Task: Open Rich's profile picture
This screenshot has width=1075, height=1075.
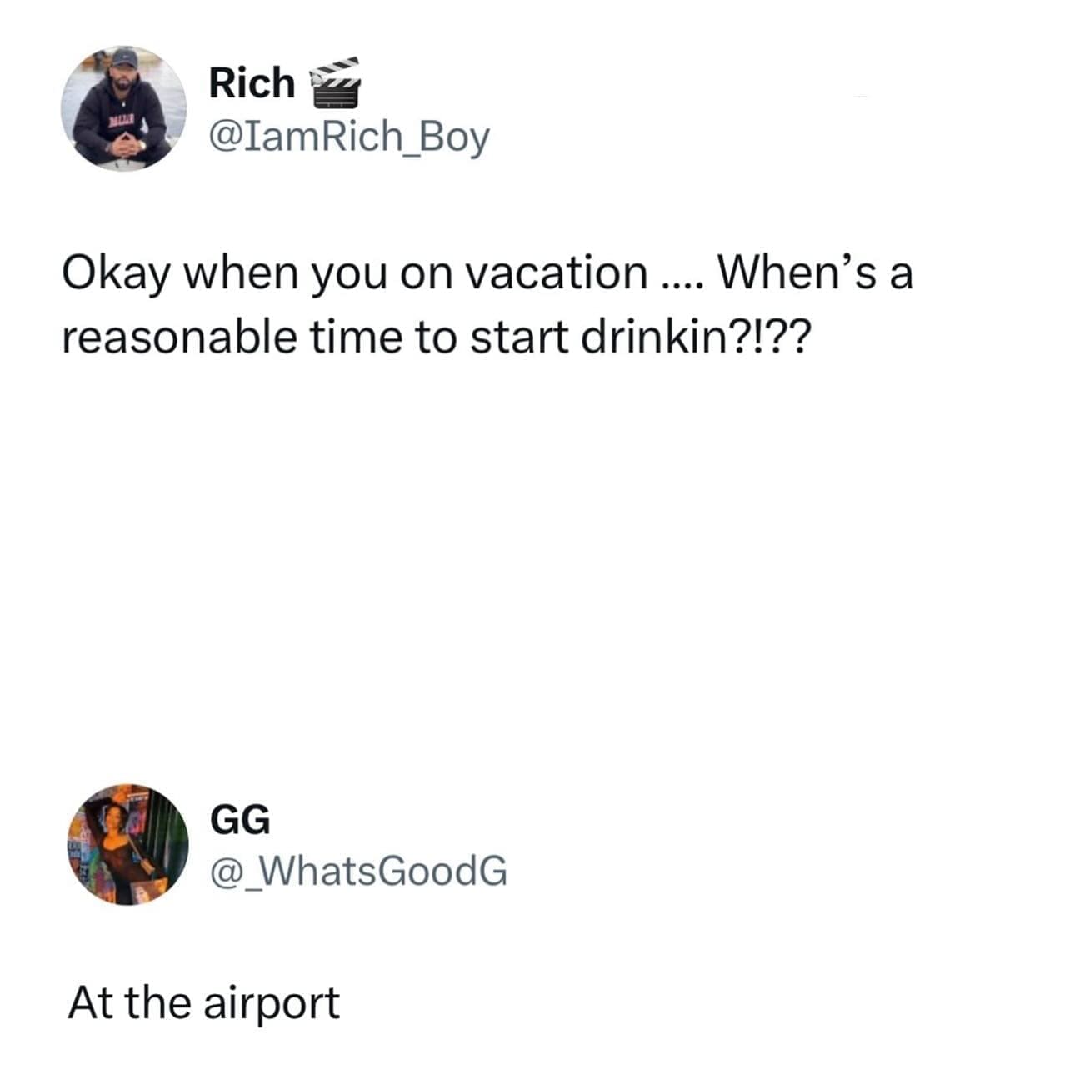Action: pyautogui.click(x=123, y=108)
